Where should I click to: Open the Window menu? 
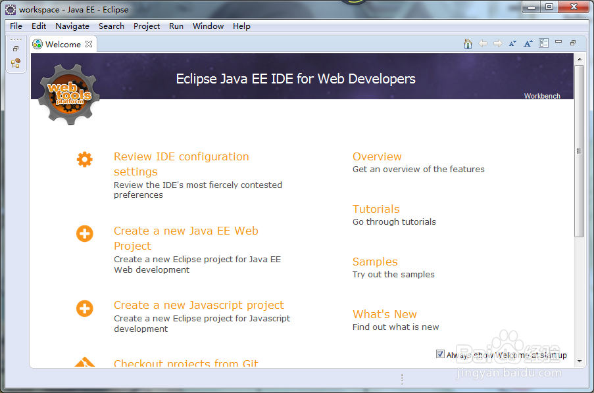(208, 26)
